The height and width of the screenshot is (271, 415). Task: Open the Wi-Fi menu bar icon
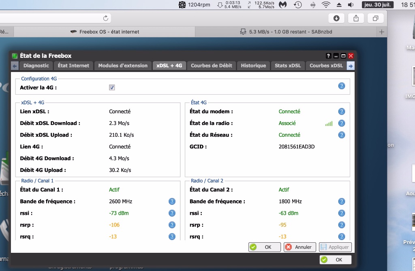[326, 4]
